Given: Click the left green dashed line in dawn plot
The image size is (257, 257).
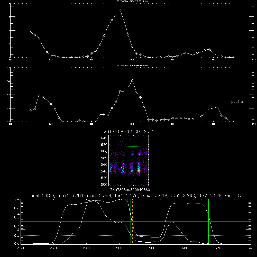Looking at the screenshot, I should (82, 30).
